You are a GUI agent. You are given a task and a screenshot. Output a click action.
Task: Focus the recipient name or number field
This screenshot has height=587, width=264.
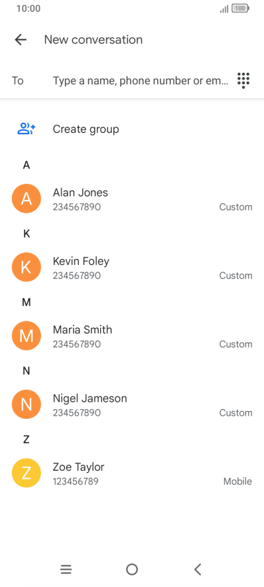tap(140, 80)
